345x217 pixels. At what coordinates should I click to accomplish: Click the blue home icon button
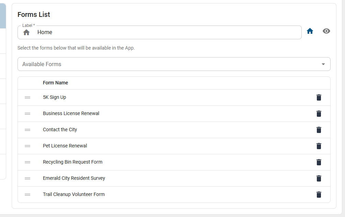click(x=310, y=31)
